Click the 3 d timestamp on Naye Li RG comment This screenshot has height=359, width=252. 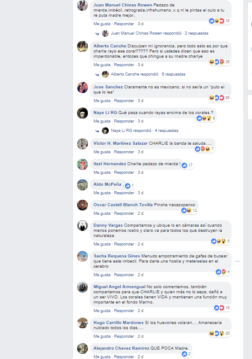[140, 121]
